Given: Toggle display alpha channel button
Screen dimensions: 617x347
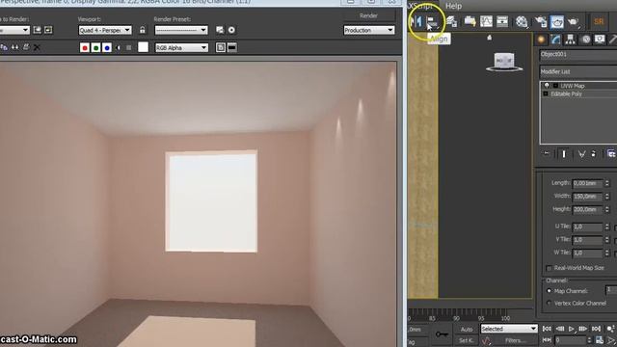Looking at the screenshot, I should (118, 47).
